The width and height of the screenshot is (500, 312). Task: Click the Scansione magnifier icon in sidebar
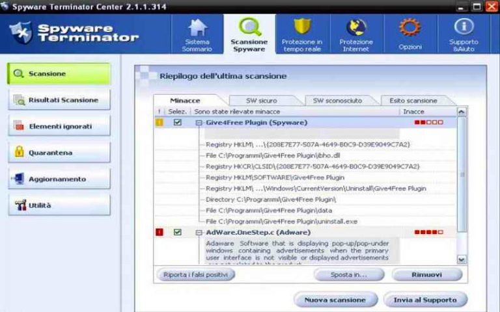tap(18, 73)
